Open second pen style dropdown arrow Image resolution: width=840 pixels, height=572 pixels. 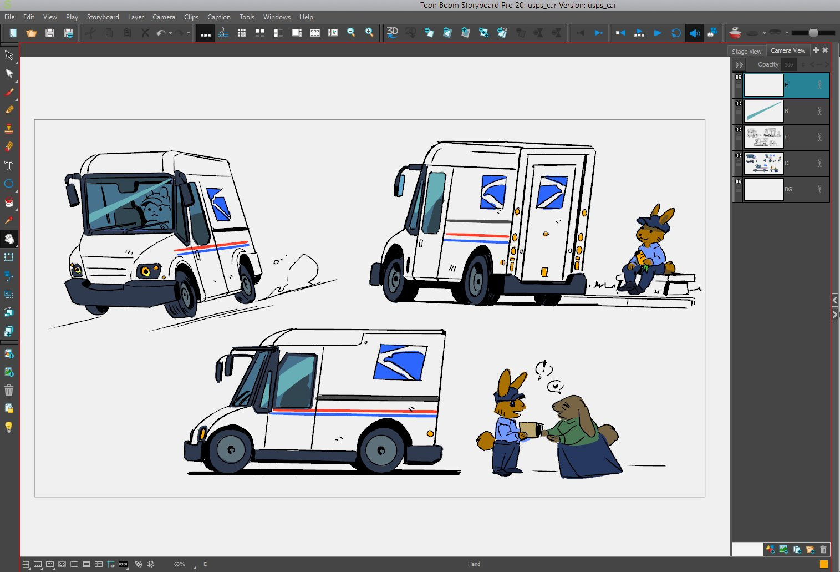tap(787, 33)
